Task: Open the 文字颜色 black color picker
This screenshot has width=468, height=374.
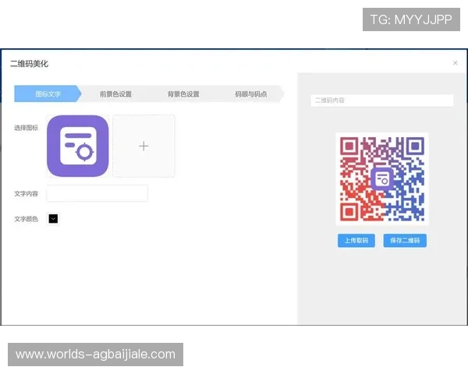Action: click(53, 219)
